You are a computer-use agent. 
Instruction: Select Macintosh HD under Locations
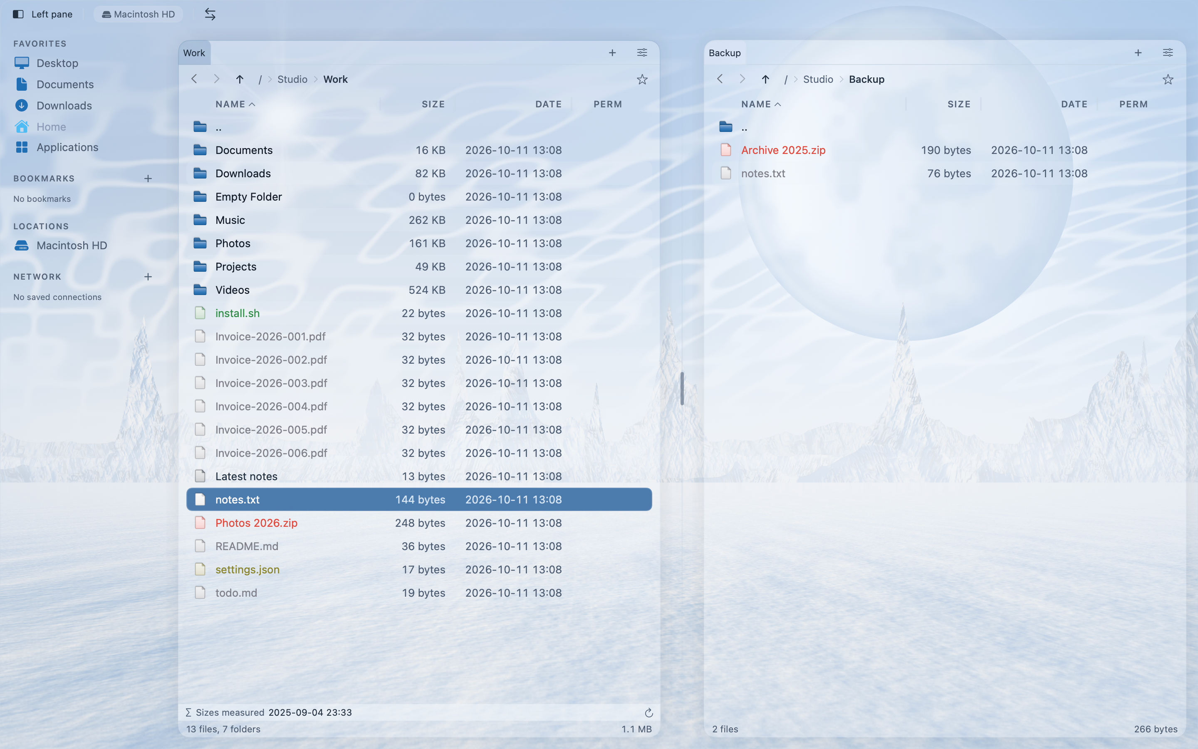pyautogui.click(x=60, y=246)
